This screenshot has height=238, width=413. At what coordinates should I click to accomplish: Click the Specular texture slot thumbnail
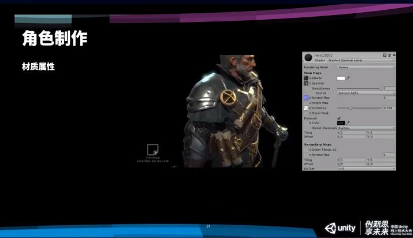point(307,83)
